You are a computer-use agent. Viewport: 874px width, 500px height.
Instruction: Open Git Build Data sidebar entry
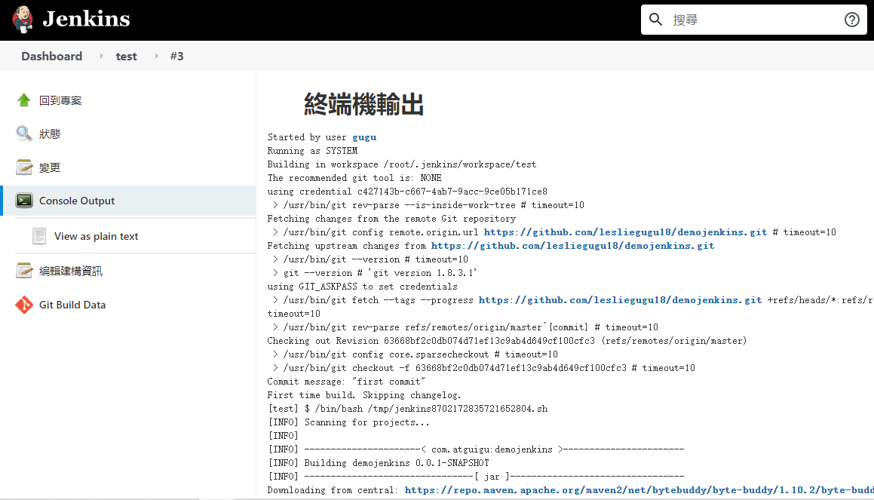(72, 305)
